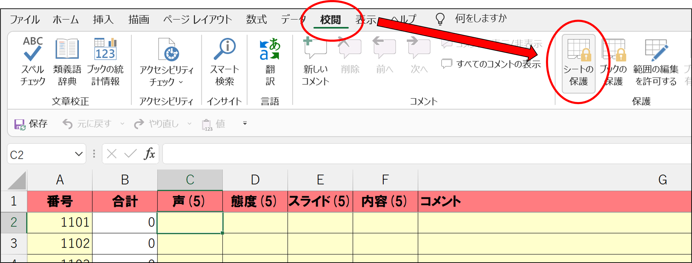The width and height of the screenshot is (692, 263).
Task: Switch to the 描画 tab
Action: tap(139, 19)
